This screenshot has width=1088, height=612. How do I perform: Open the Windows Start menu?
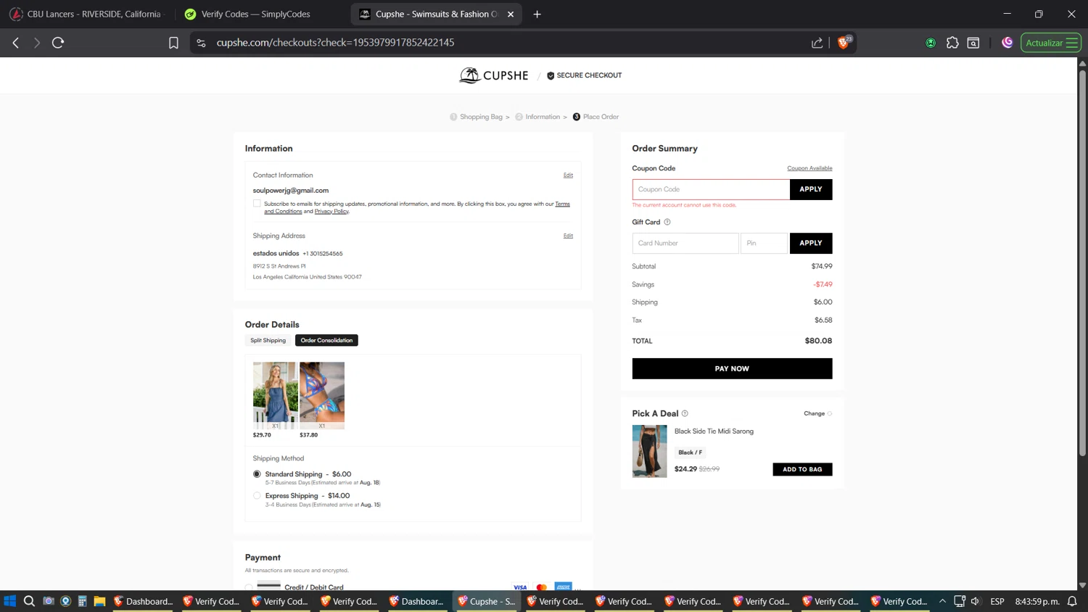(x=10, y=601)
